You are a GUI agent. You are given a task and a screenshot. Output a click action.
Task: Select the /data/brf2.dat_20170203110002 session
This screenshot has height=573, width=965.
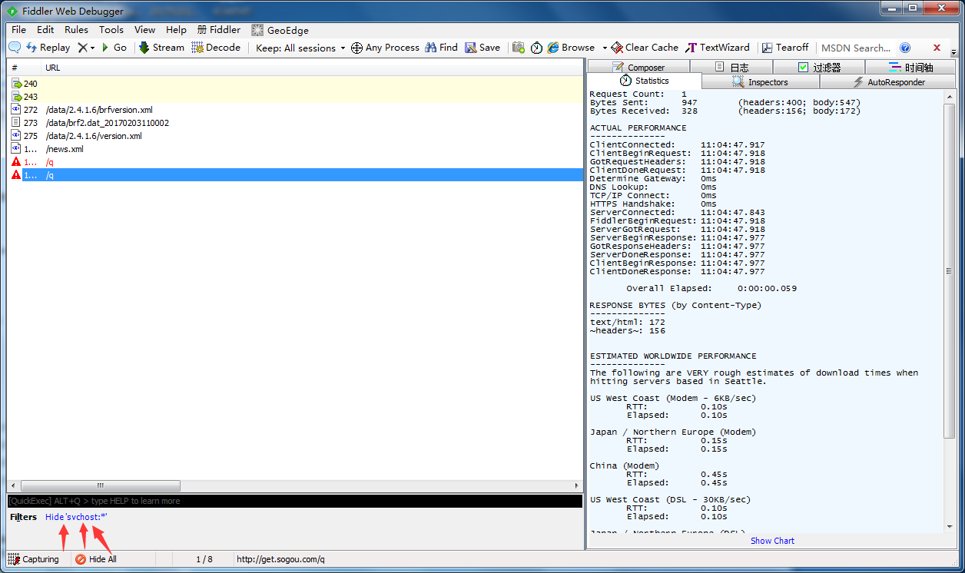click(295, 122)
